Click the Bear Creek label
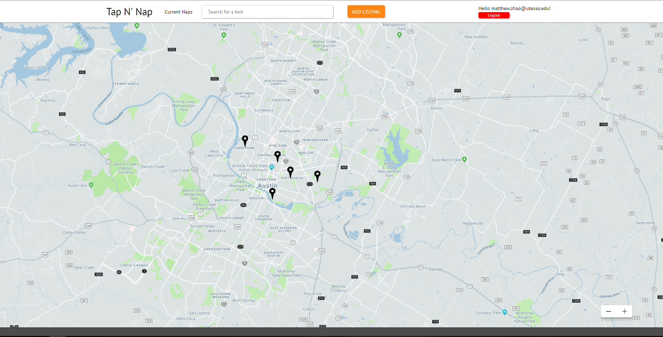This screenshot has width=663, height=337. click(x=84, y=267)
